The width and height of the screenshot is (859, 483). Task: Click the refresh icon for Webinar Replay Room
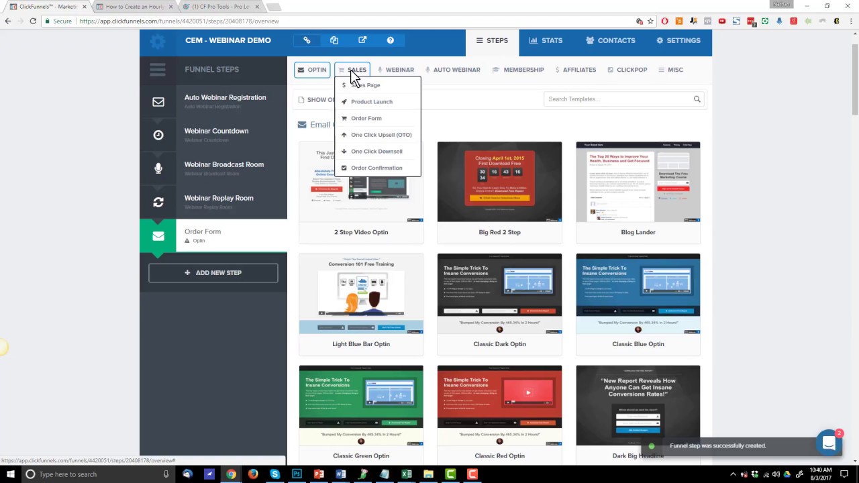pyautogui.click(x=158, y=202)
